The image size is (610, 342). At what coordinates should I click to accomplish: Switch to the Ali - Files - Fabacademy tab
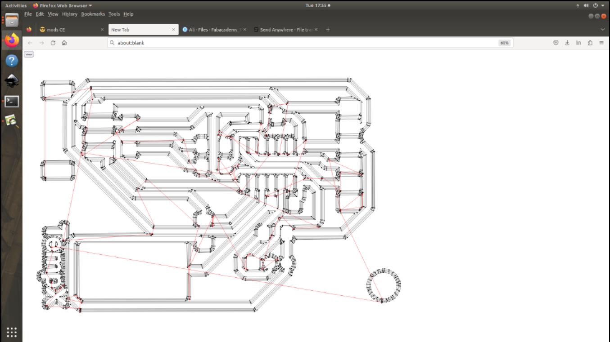click(214, 30)
